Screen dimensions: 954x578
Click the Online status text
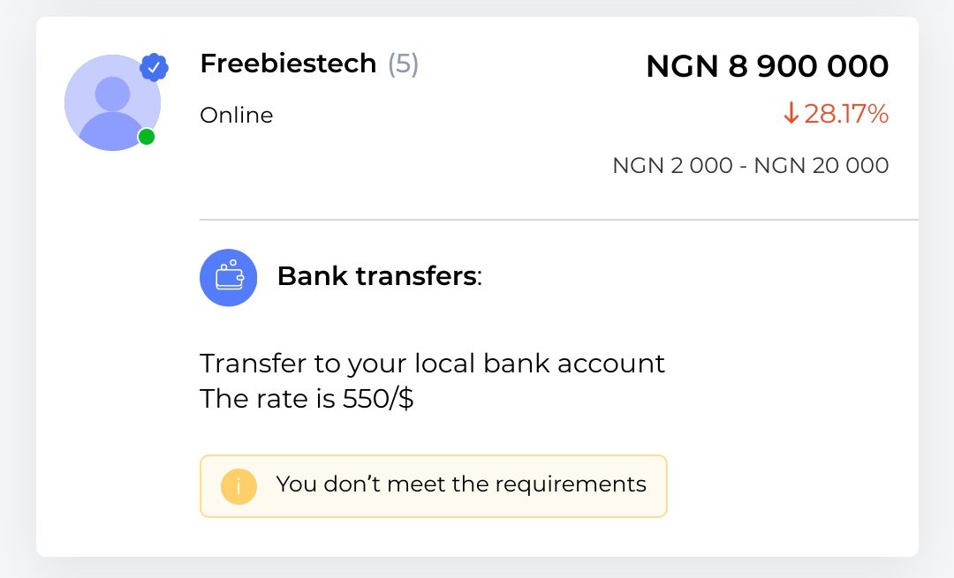(x=236, y=116)
